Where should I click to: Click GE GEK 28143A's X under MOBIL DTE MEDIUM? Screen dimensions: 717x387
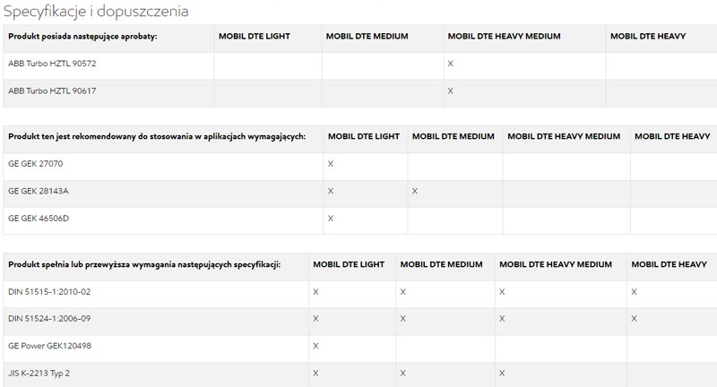[x=415, y=192]
